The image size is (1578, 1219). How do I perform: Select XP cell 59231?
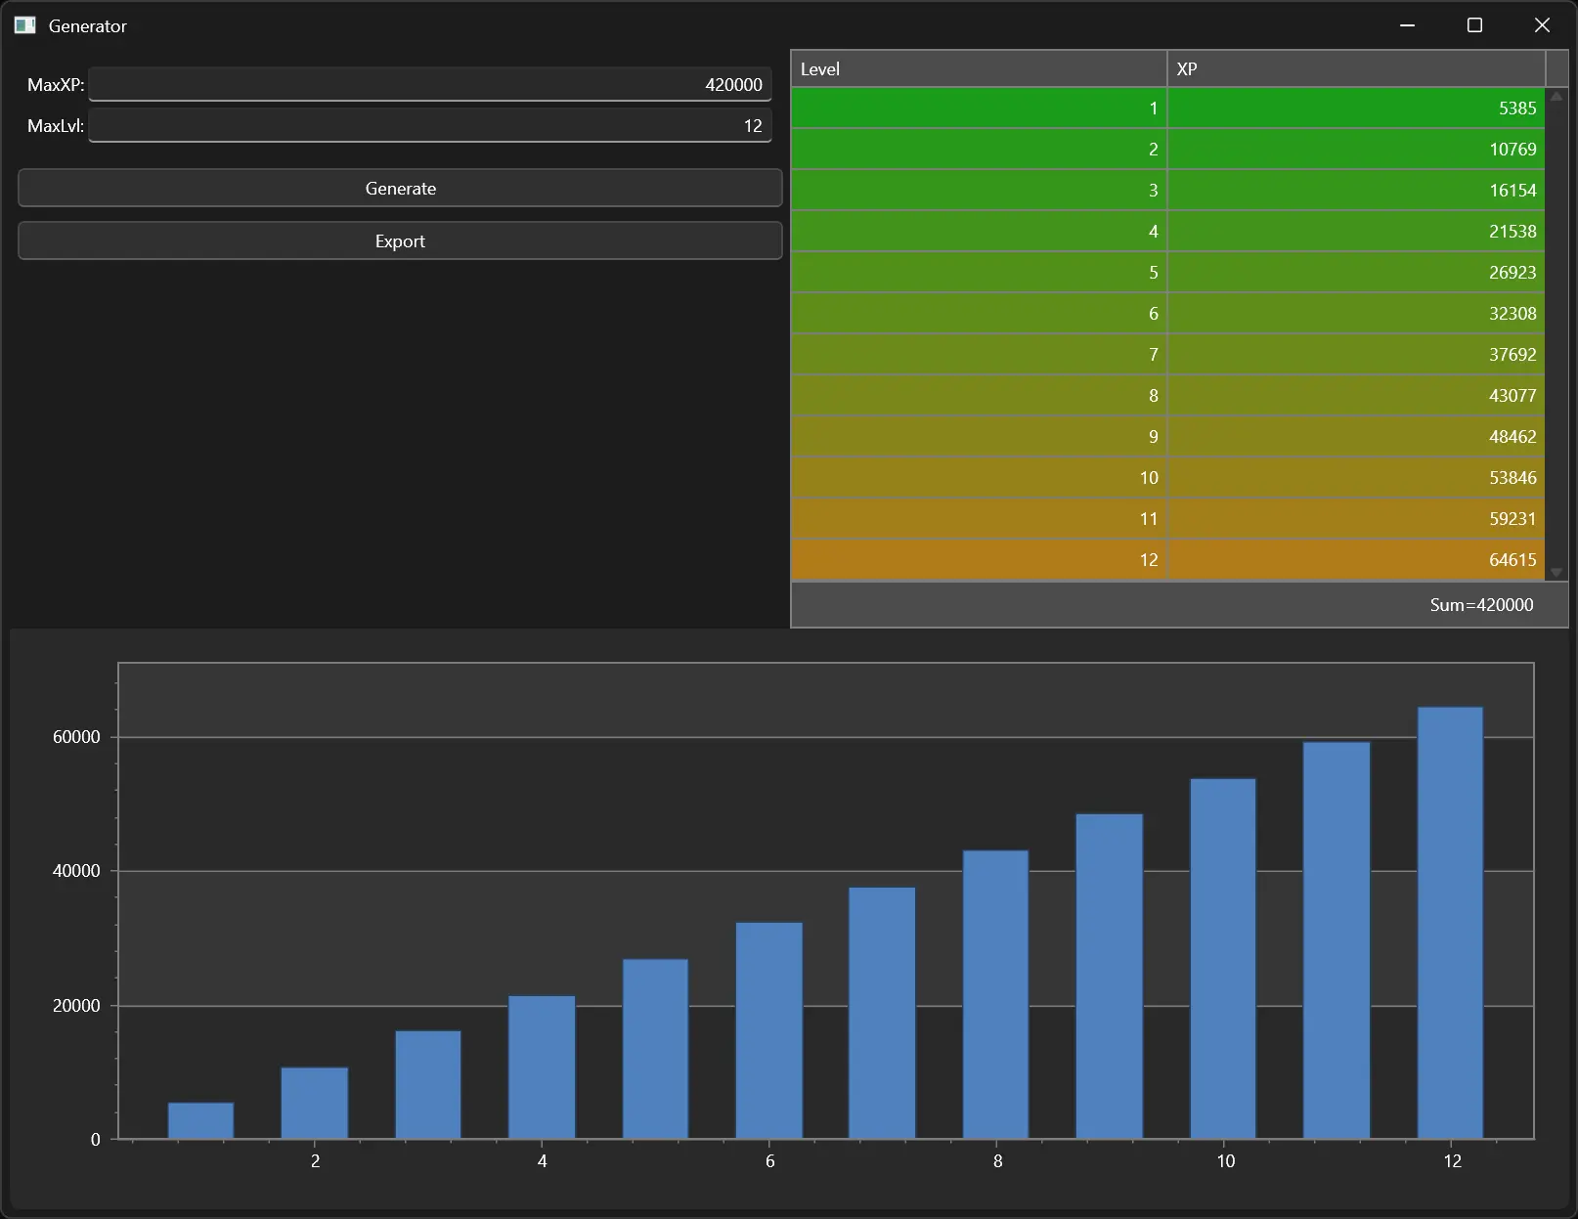click(1356, 519)
